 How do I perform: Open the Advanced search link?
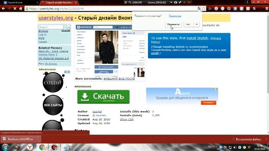pos(66,30)
